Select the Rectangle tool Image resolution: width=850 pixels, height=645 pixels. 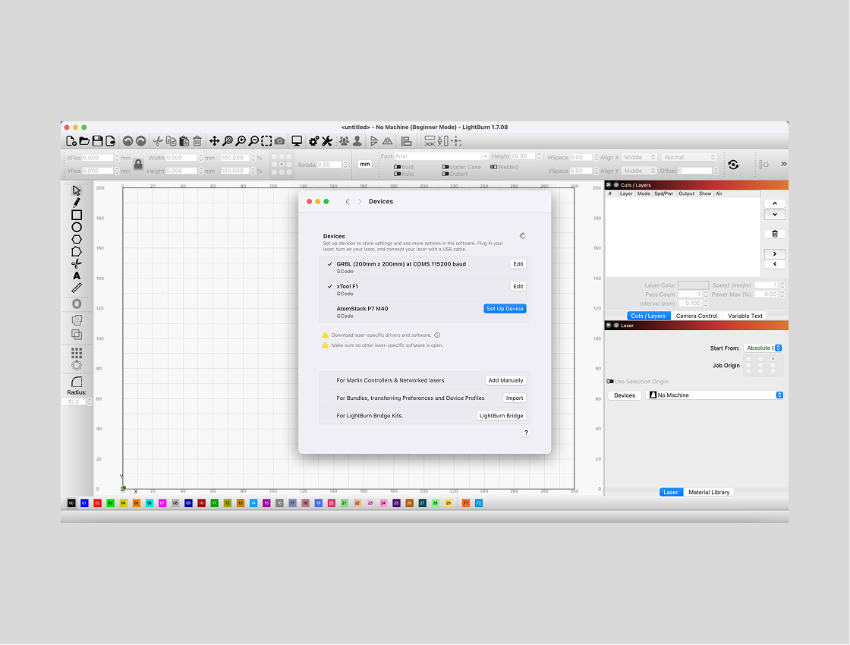tap(77, 216)
